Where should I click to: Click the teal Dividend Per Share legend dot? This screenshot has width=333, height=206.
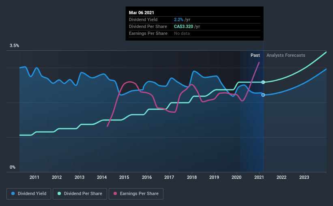tap(59, 193)
